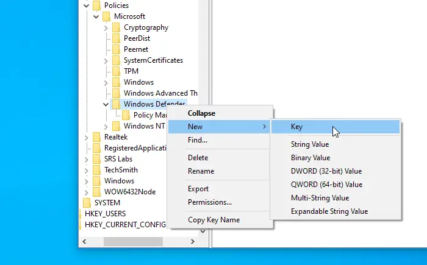Click the horizontal scrollbar left arrow
The height and width of the screenshot is (265, 427).
tap(84, 242)
